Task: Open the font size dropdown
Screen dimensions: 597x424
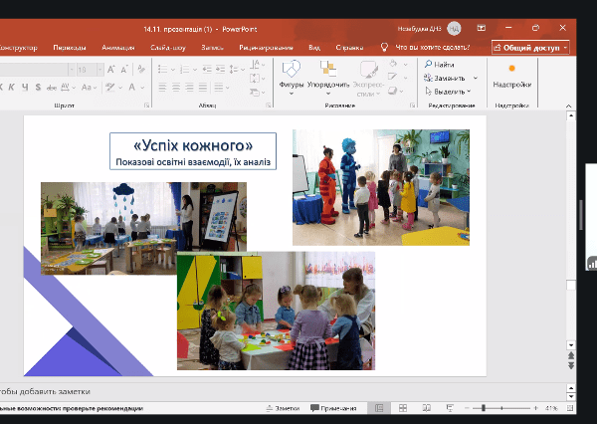Action: (x=99, y=70)
